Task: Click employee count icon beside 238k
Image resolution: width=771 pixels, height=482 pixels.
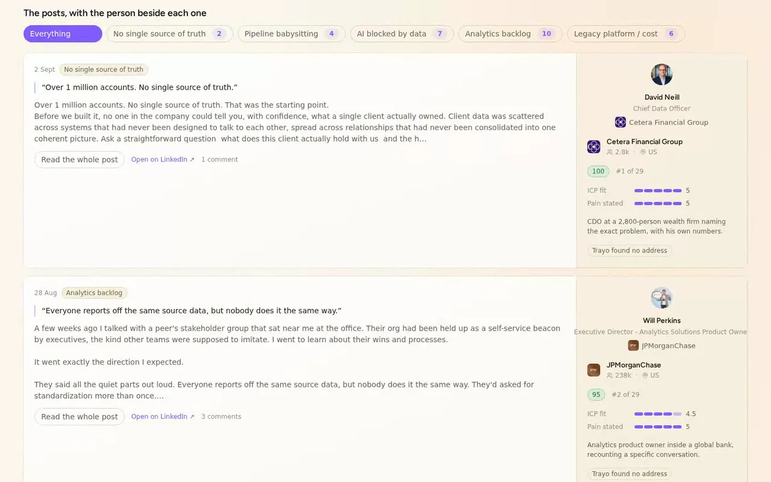Action: (x=610, y=375)
